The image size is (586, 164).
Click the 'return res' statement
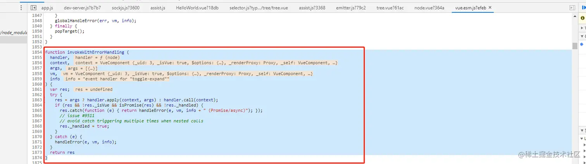(62, 152)
